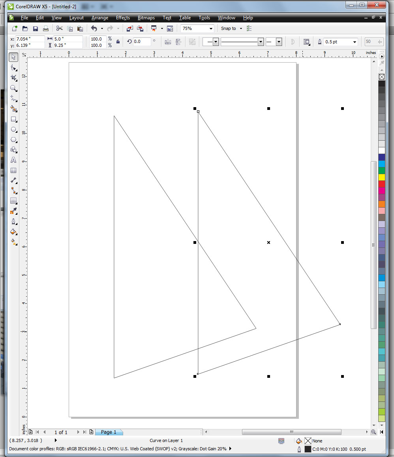The height and width of the screenshot is (457, 394).
Task: Click the Open folder icon
Action: point(25,28)
